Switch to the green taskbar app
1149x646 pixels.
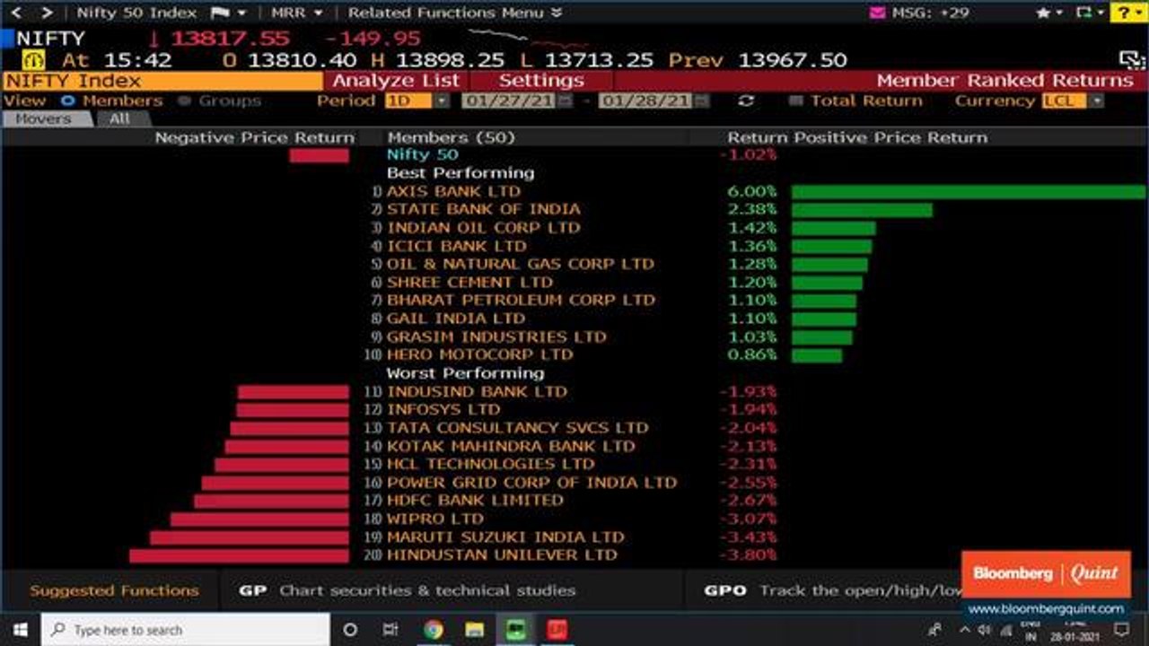coord(515,630)
